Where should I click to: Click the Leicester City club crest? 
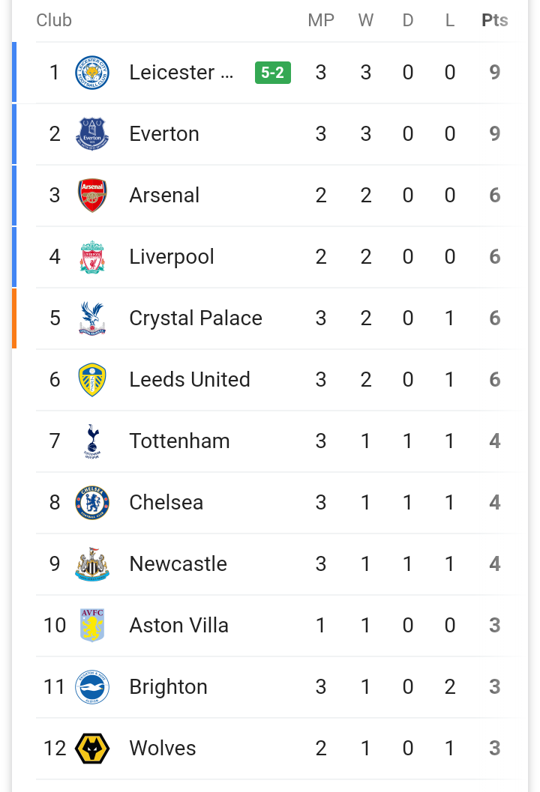pyautogui.click(x=92, y=73)
